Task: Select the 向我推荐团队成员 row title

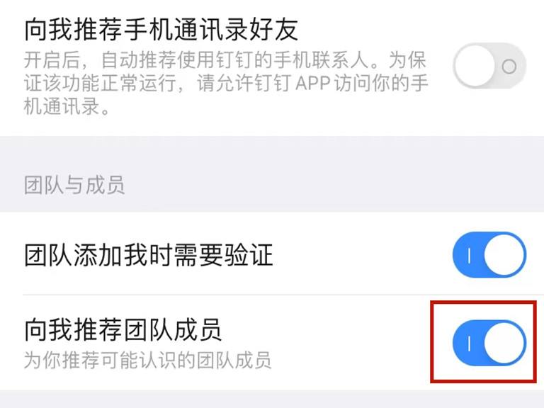Action: point(123,329)
